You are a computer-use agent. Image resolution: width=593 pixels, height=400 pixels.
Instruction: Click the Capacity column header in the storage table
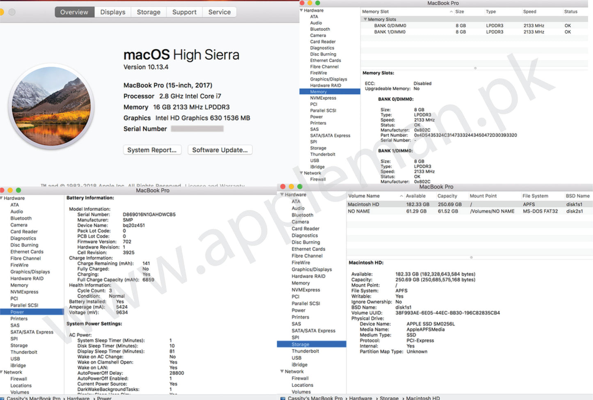[x=447, y=196]
